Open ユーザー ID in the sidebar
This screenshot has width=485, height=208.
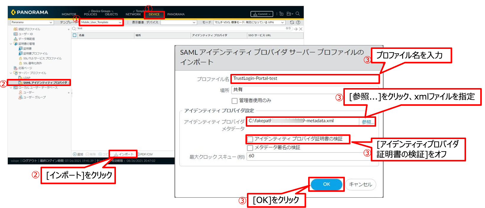(x=26, y=34)
